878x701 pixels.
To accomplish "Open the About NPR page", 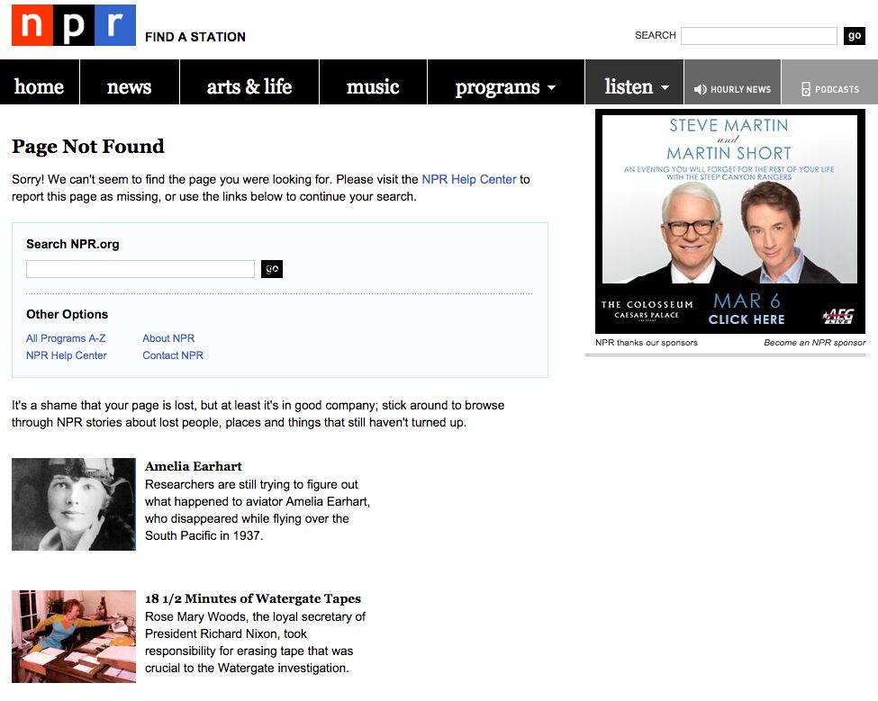I will (167, 337).
